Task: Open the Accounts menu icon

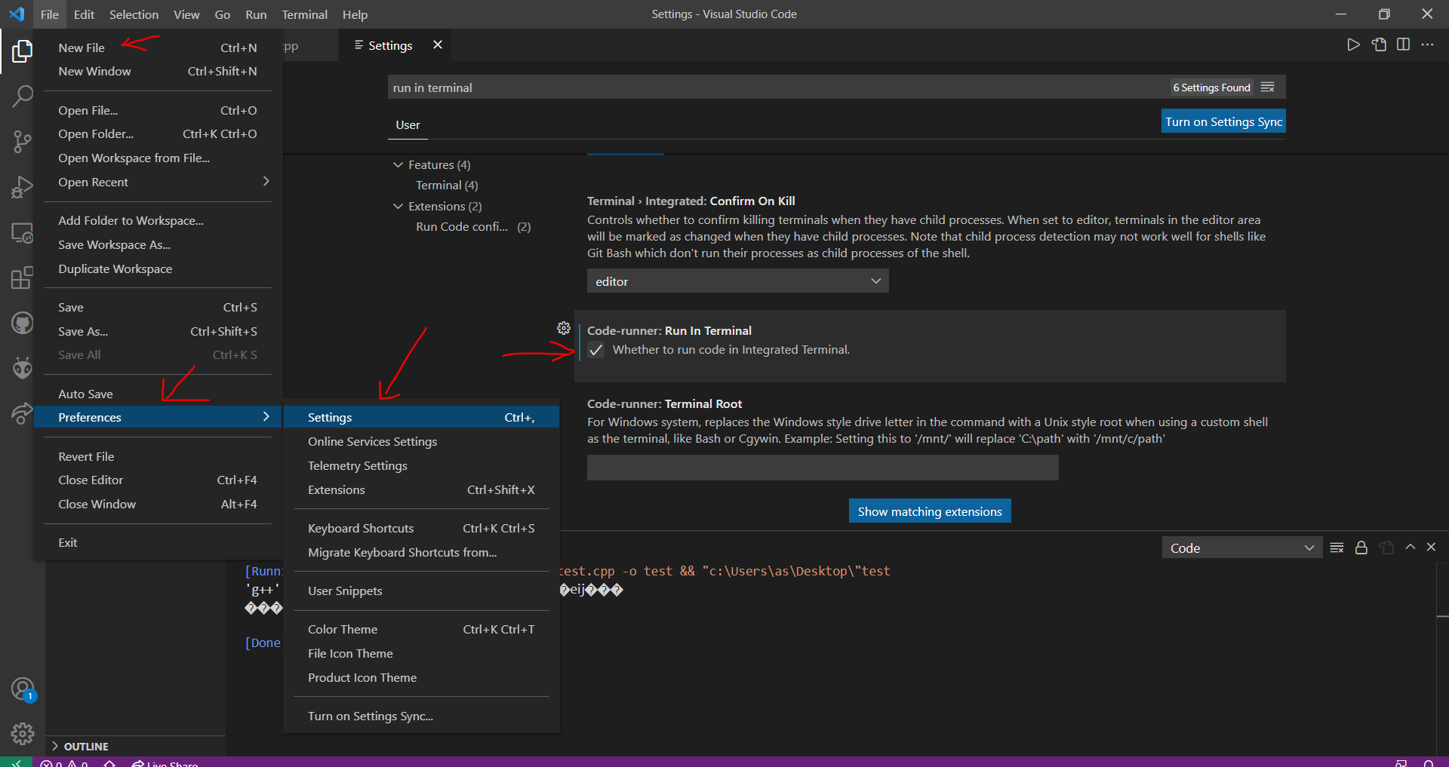Action: pyautogui.click(x=22, y=689)
